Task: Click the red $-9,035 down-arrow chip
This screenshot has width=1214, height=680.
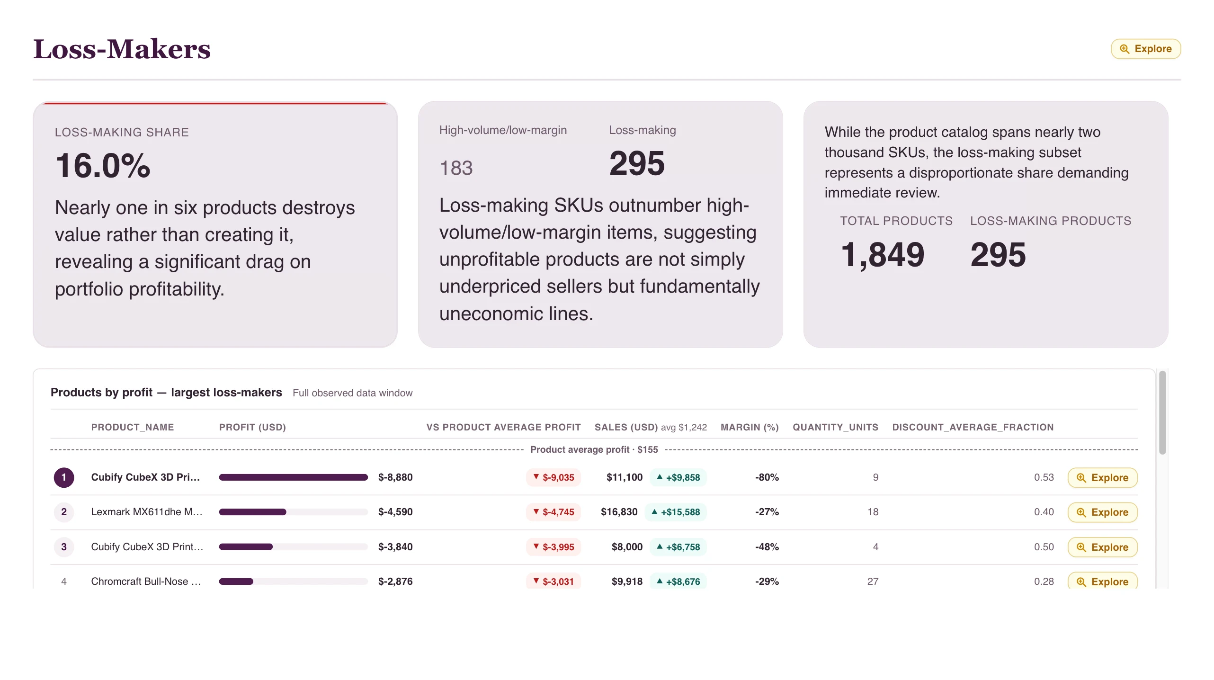Action: pyautogui.click(x=553, y=477)
